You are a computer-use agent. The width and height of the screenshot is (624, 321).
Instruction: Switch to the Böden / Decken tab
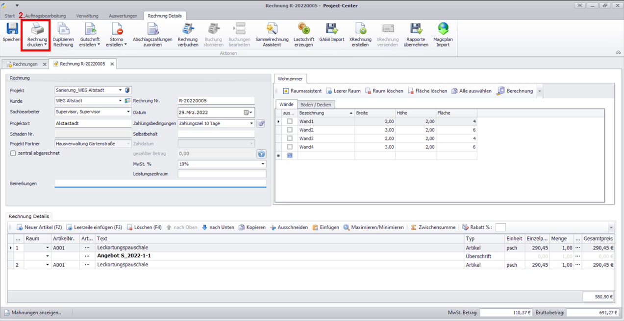(316, 105)
